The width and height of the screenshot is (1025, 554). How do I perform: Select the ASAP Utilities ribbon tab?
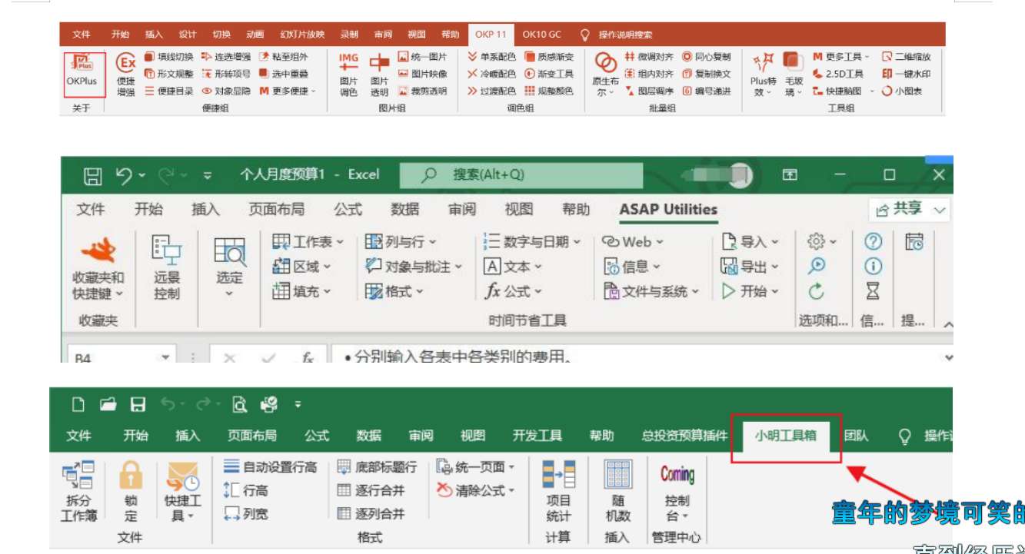click(667, 210)
